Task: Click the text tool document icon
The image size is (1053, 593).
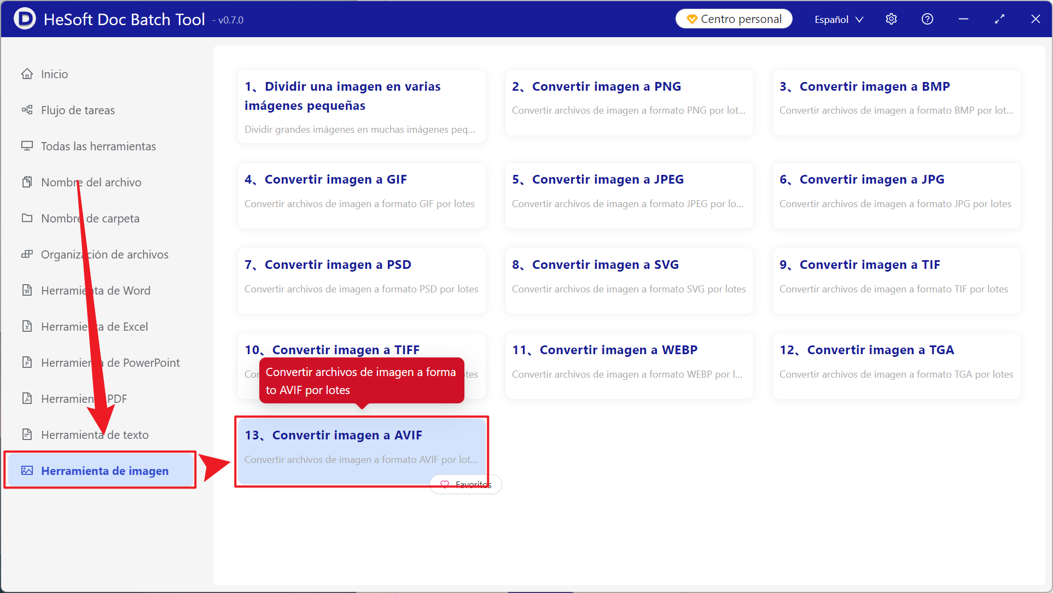Action: 27,435
